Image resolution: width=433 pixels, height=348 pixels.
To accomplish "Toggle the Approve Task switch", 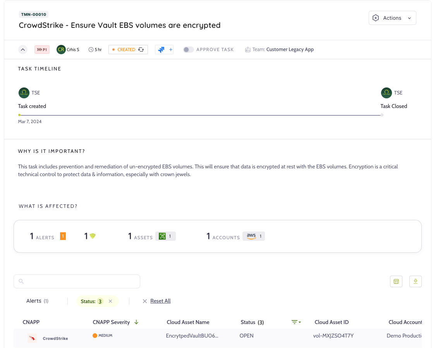I will point(189,50).
